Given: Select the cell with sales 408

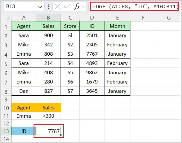Looking at the screenshot, I should click(x=48, y=72).
